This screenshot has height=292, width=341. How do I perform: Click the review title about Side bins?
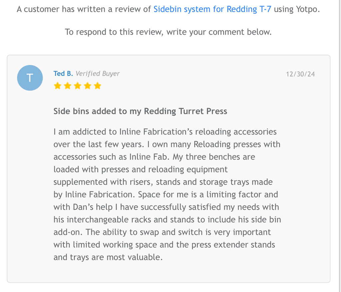140,111
